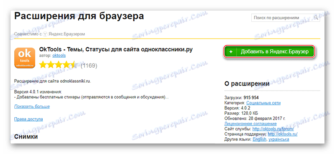Click the О расширении heading
This screenshot has height=154, width=335.
click(247, 84)
